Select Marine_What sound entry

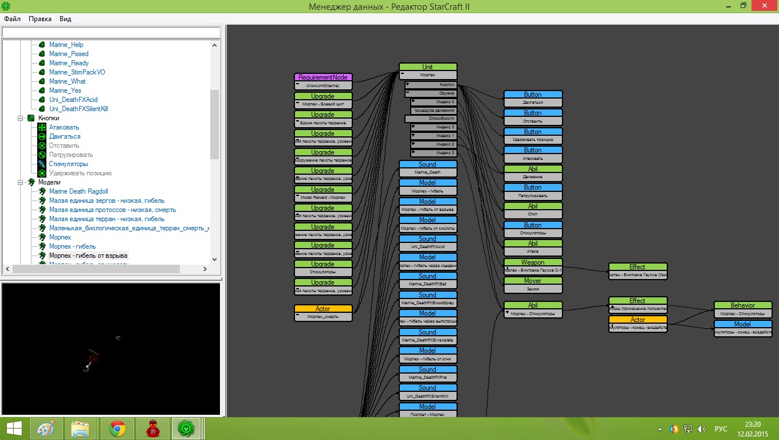(68, 81)
